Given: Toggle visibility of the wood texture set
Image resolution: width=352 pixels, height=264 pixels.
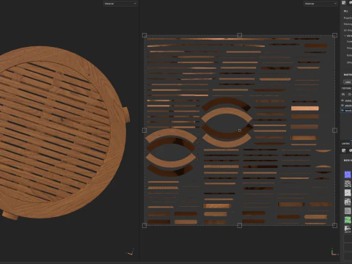Looking at the screenshot, I should pos(342,111).
